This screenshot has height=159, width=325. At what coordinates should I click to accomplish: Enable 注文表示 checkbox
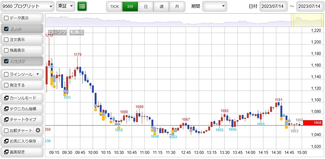coord(6,40)
